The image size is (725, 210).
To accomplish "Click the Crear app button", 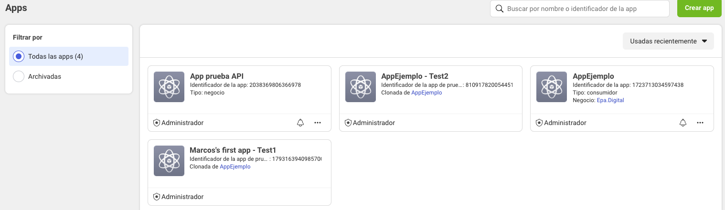I will (699, 8).
